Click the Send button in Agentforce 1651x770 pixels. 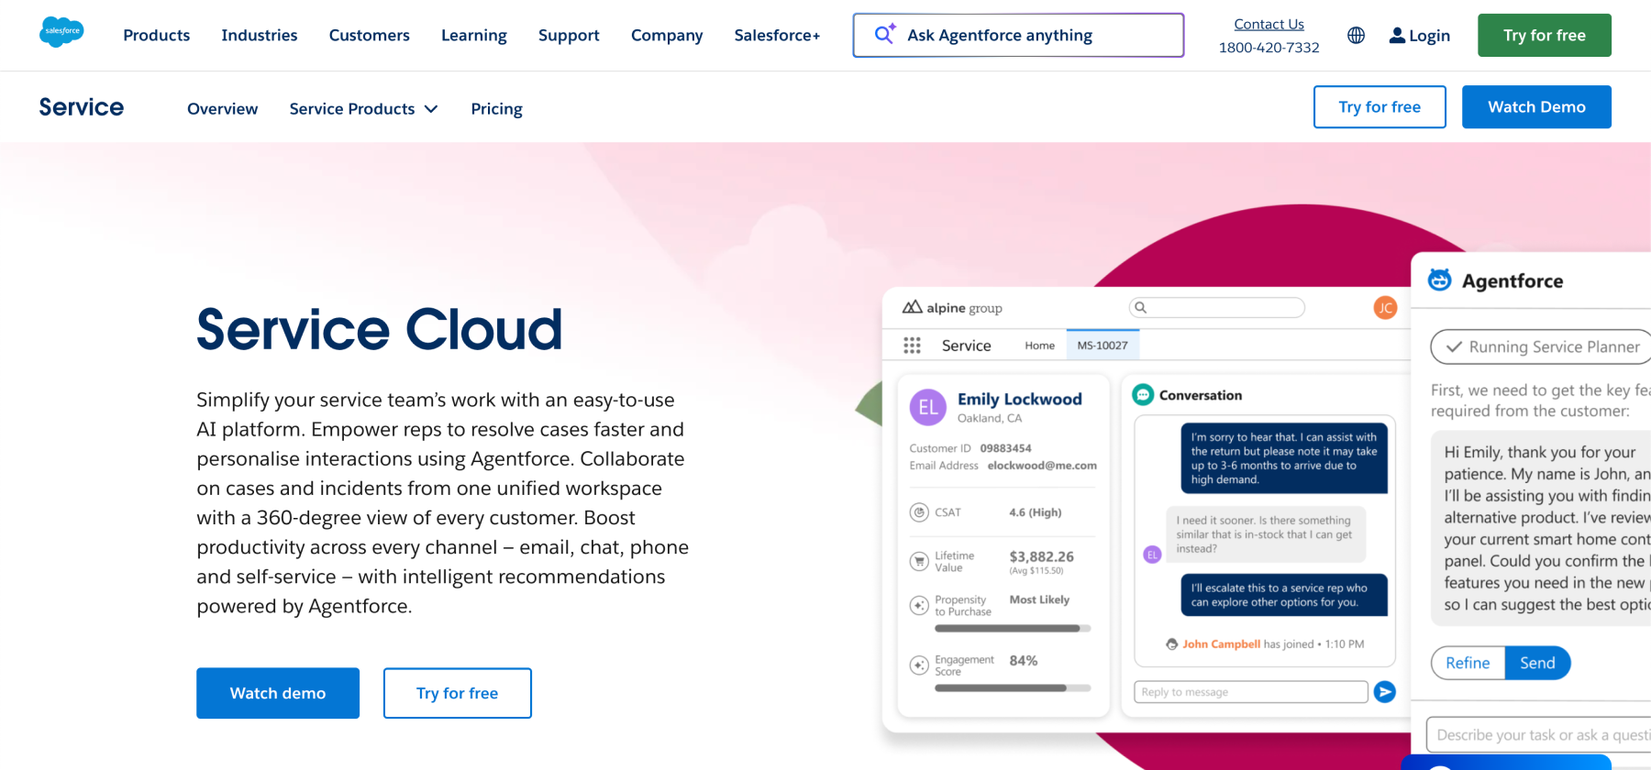(x=1537, y=663)
